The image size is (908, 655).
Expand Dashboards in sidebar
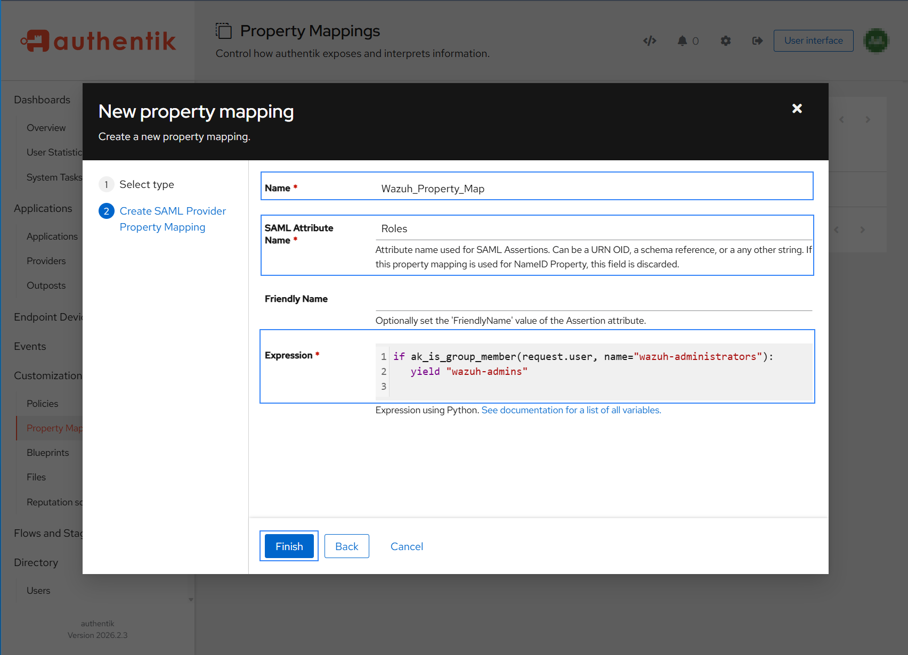point(42,100)
